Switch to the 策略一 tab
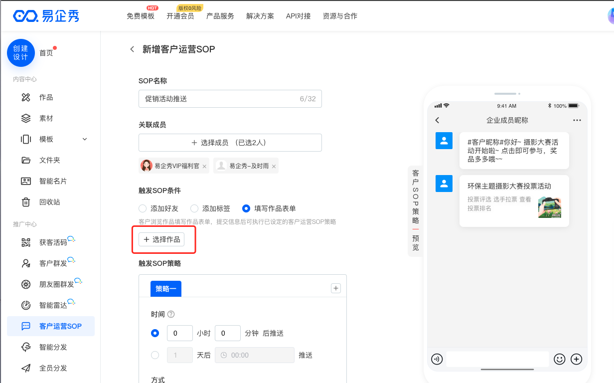 point(165,289)
